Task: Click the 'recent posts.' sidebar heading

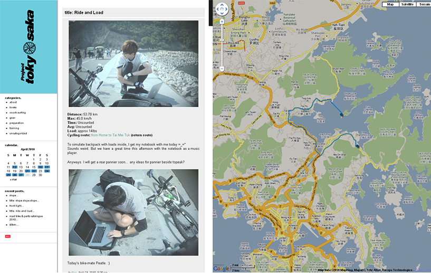Action: point(15,191)
